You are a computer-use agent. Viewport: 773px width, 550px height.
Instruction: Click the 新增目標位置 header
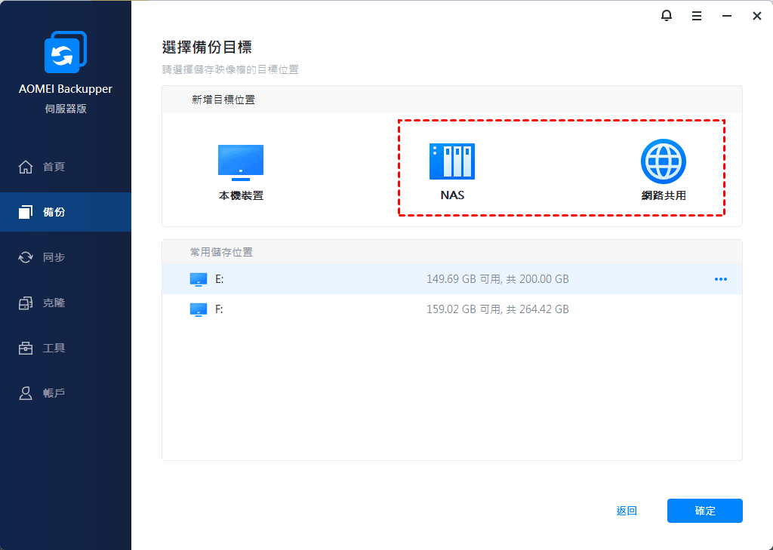tap(223, 100)
